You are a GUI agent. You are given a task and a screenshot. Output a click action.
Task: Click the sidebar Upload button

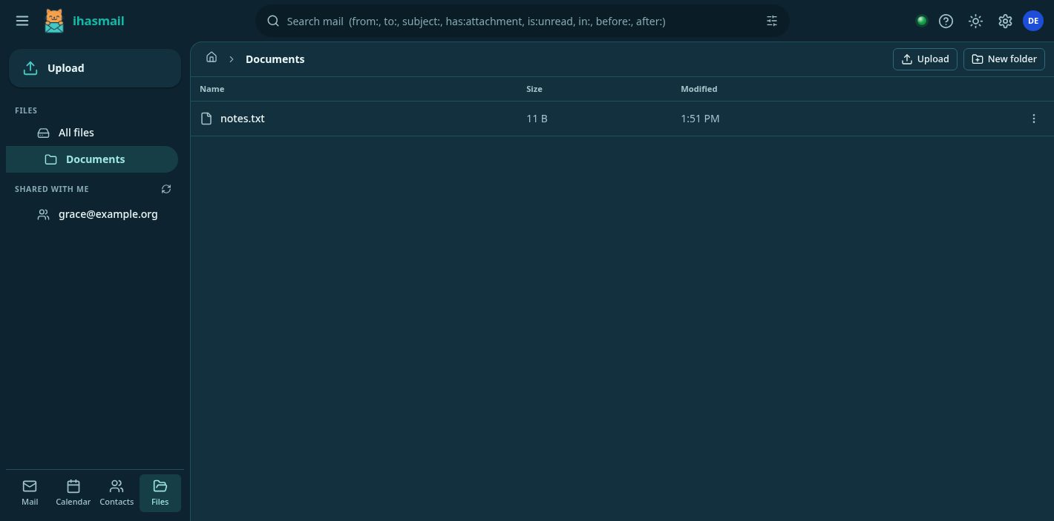click(95, 68)
